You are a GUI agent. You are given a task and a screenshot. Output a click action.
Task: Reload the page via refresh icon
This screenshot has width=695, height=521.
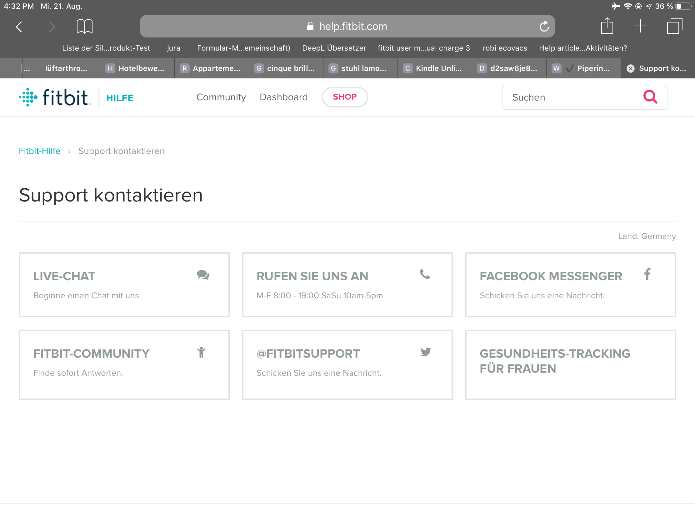click(544, 26)
